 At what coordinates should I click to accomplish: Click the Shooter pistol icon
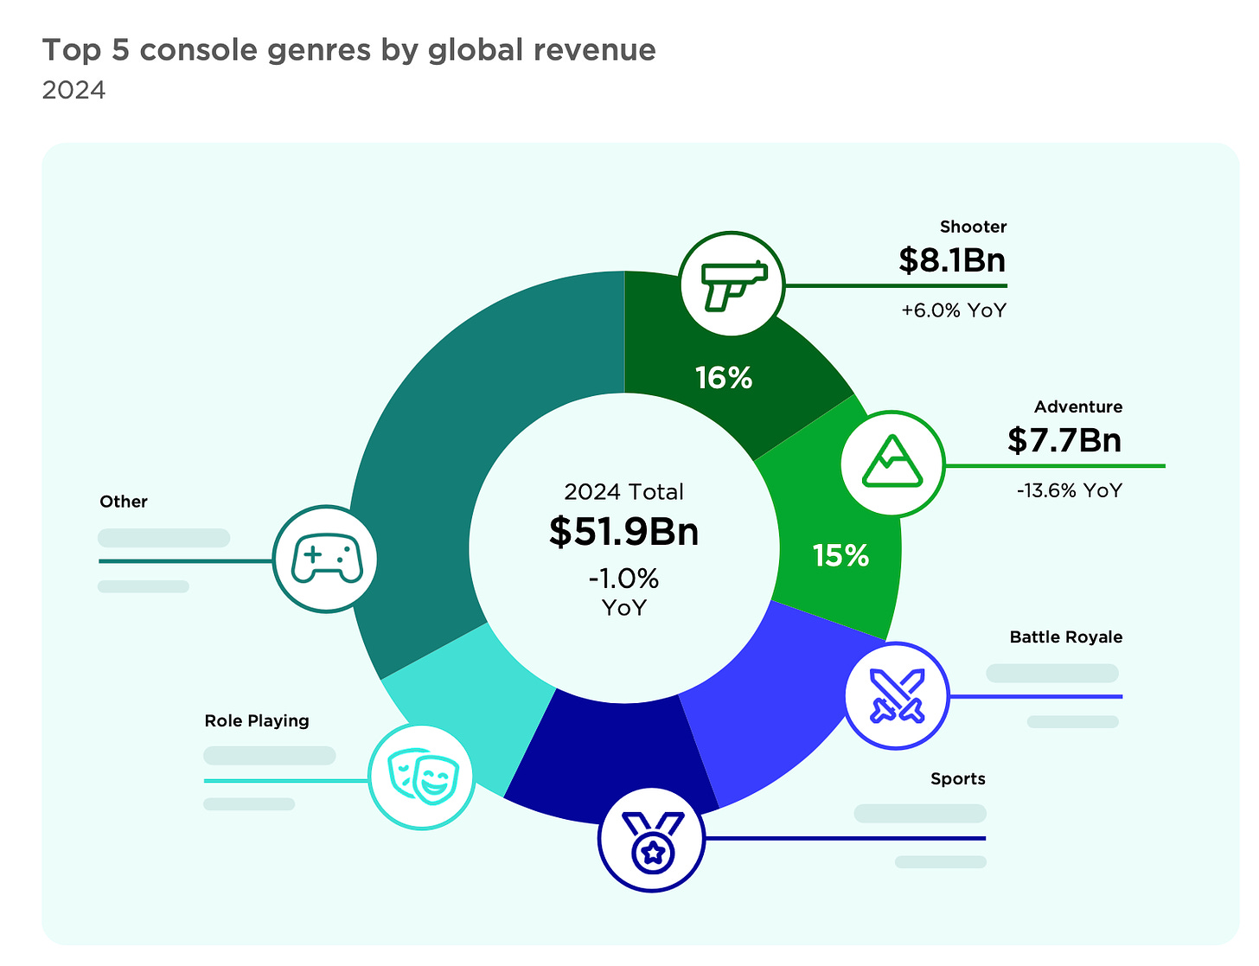(732, 285)
